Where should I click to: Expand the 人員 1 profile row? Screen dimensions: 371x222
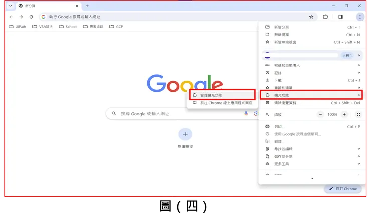pos(312,55)
